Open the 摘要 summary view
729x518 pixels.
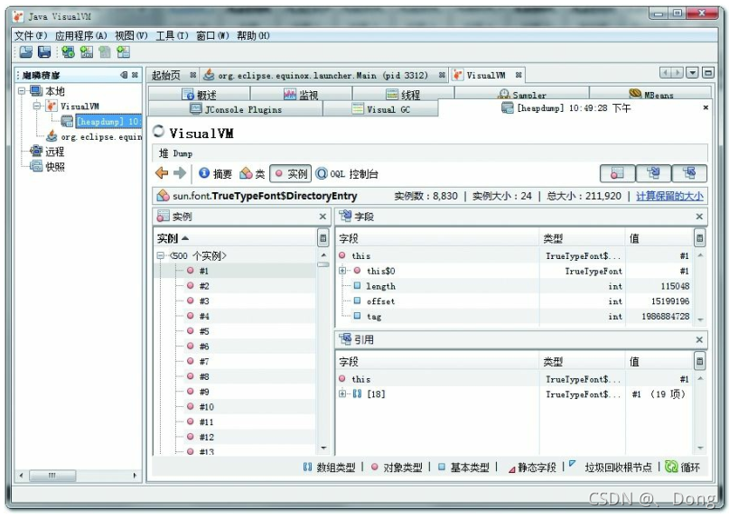point(215,174)
